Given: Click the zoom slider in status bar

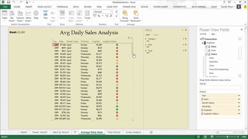Looking at the screenshot, I should (x=227, y=137).
